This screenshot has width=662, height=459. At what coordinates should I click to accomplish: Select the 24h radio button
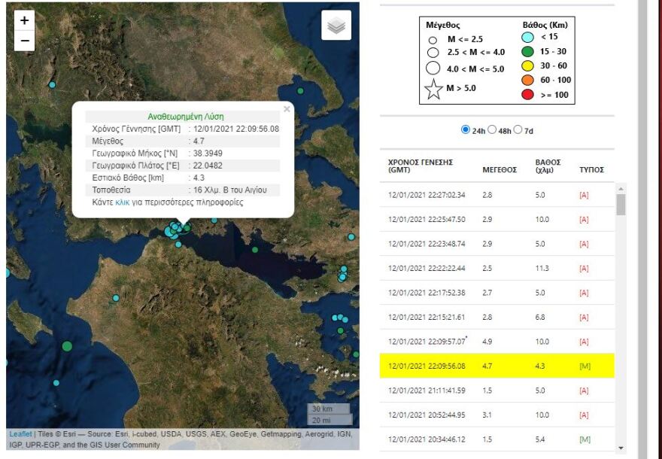point(464,128)
